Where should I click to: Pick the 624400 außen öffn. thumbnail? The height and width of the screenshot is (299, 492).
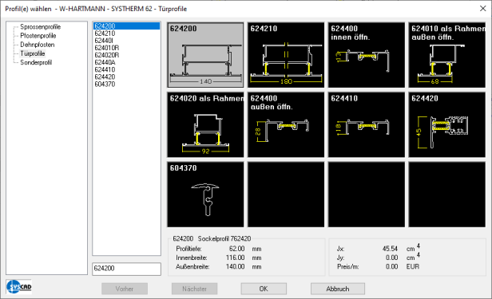click(x=286, y=124)
